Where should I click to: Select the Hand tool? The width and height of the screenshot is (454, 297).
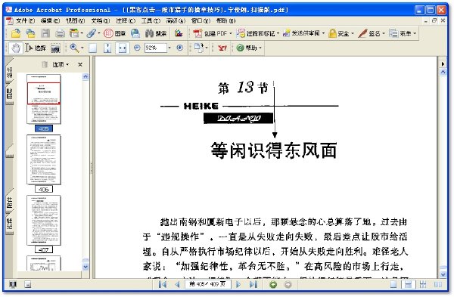16,48
